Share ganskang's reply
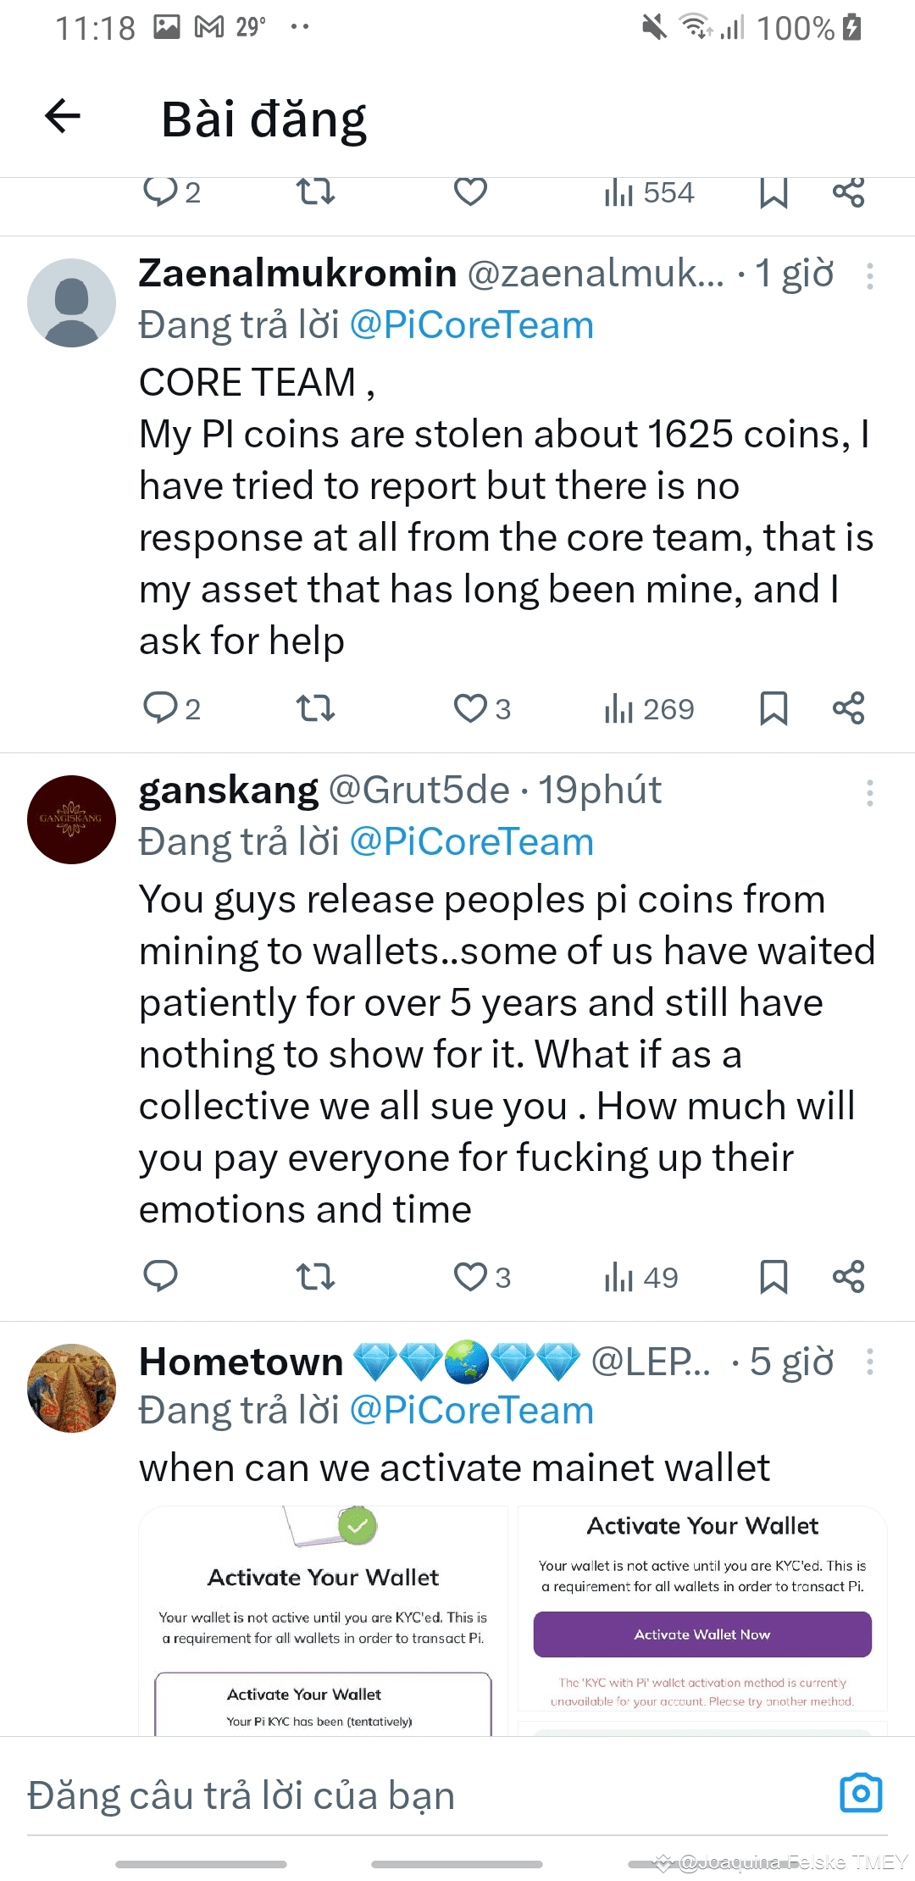The image size is (915, 1881). pos(848,1277)
